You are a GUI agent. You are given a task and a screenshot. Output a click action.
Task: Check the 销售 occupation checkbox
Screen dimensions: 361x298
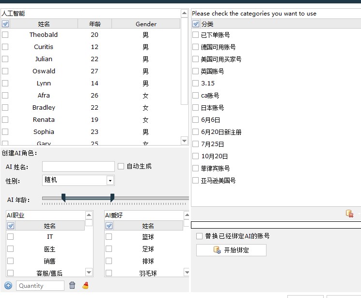tap(10, 261)
